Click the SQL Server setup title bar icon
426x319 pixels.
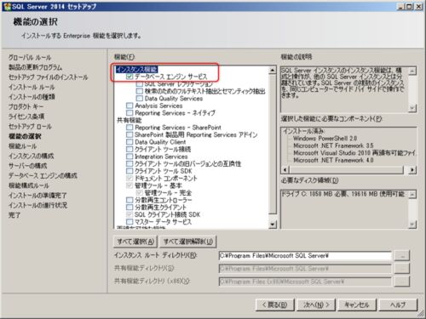(7, 6)
